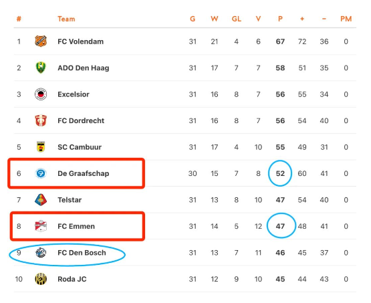
Task: Click the FC Dordrecht logo
Action: click(x=41, y=120)
